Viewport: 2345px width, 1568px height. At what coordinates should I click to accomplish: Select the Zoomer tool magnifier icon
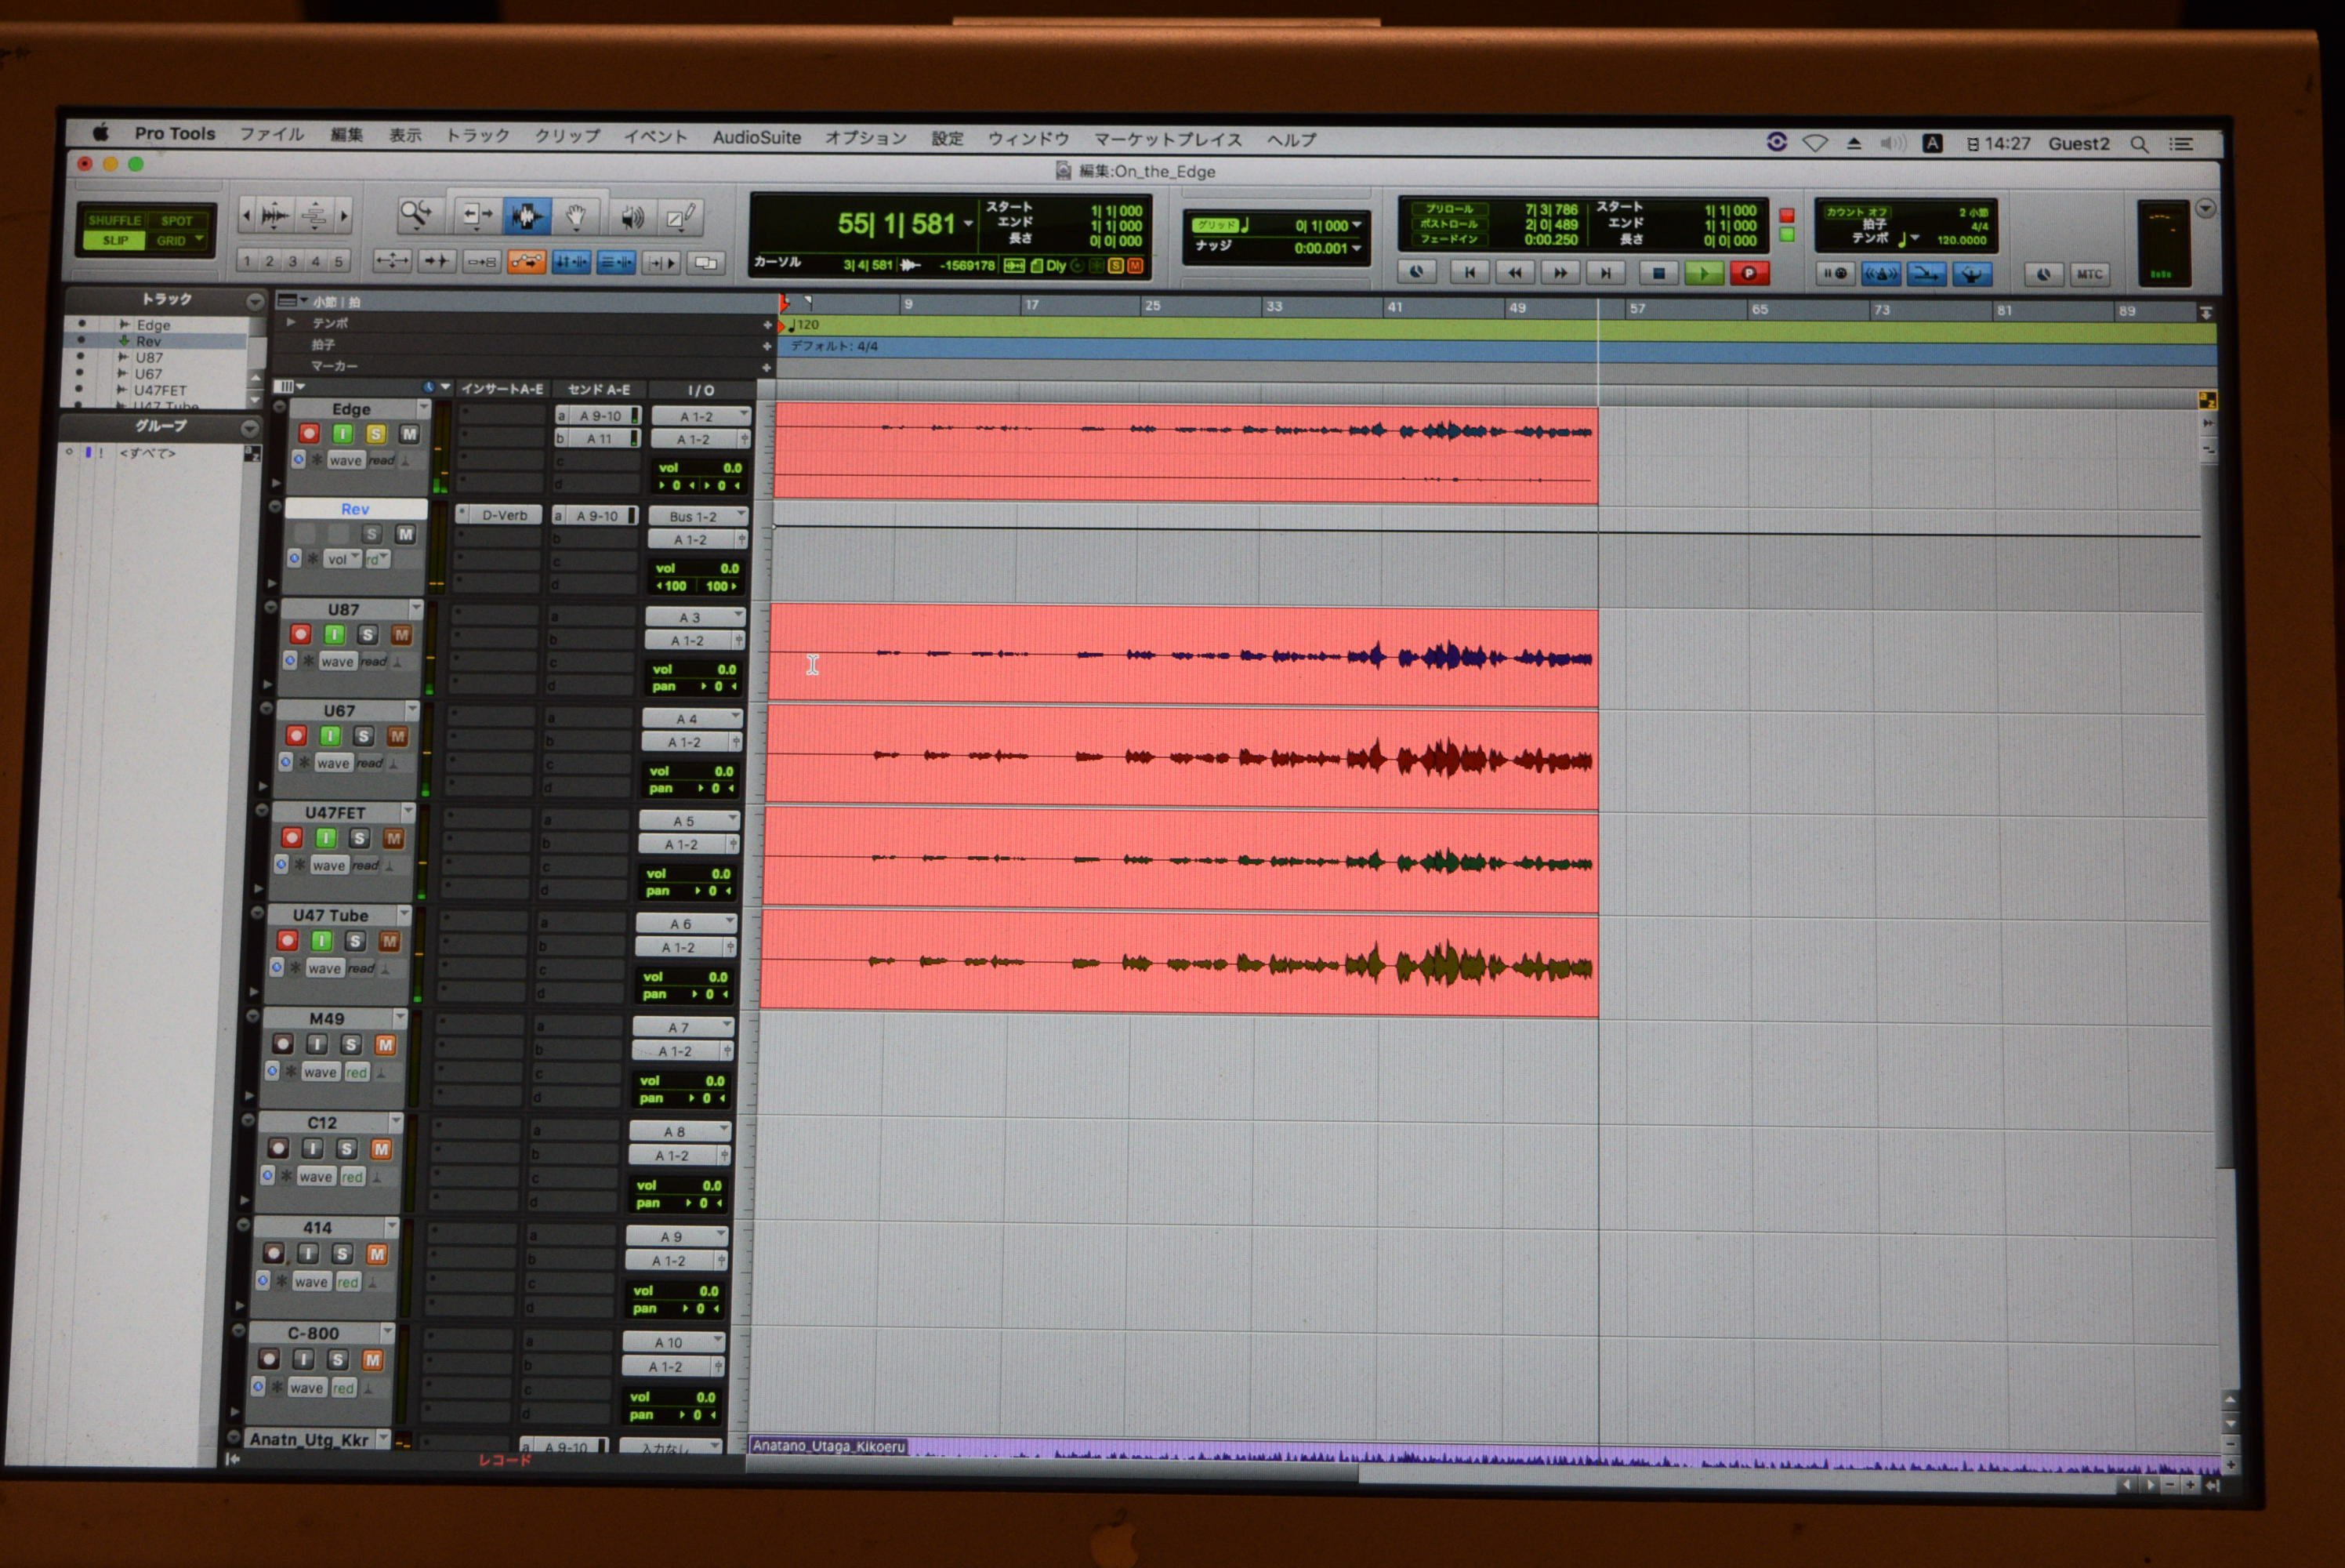(x=416, y=213)
